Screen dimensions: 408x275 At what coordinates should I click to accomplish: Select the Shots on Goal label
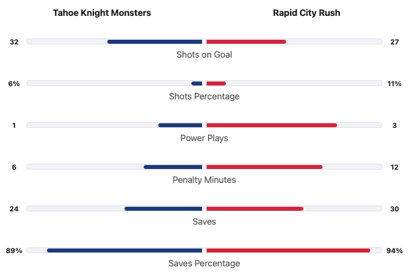[x=204, y=54]
